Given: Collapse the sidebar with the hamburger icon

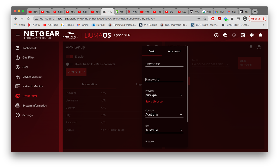Looking at the screenshot, I should click(x=17, y=35).
